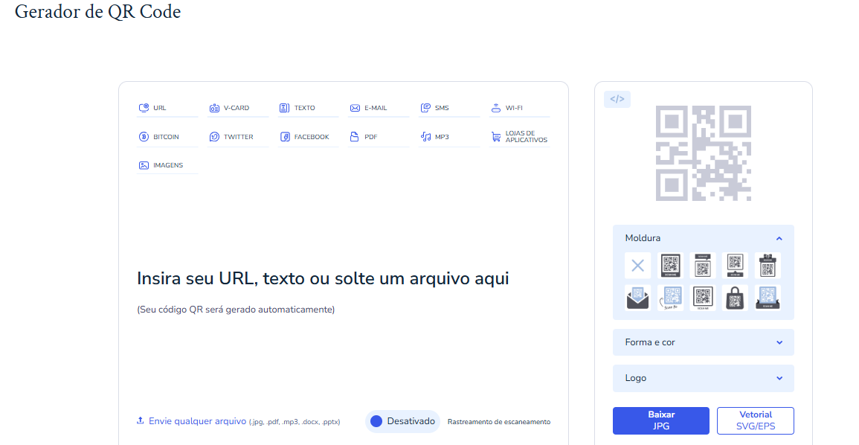Click the PDF document icon
This screenshot has height=445, width=859.
click(355, 136)
